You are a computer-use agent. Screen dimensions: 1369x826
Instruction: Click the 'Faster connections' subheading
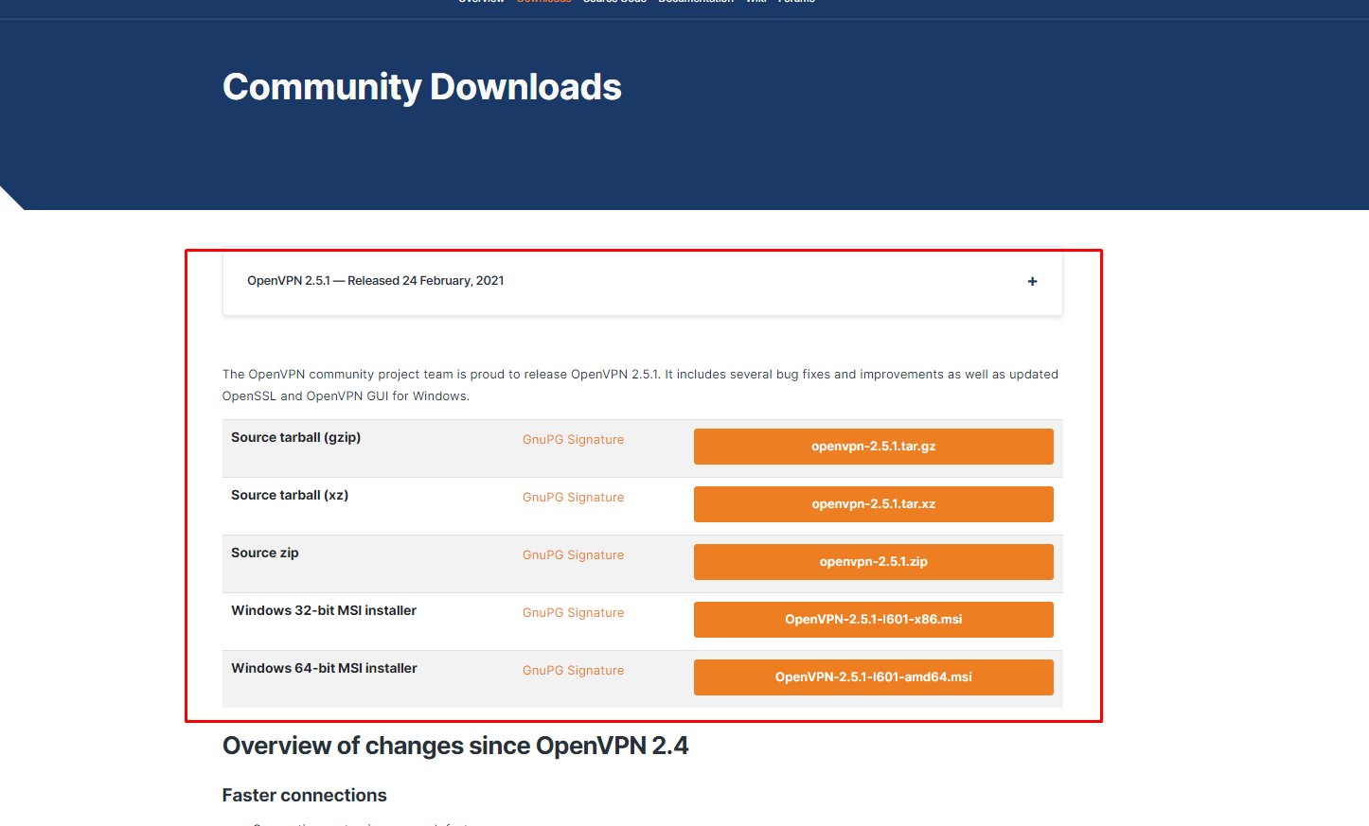point(305,796)
